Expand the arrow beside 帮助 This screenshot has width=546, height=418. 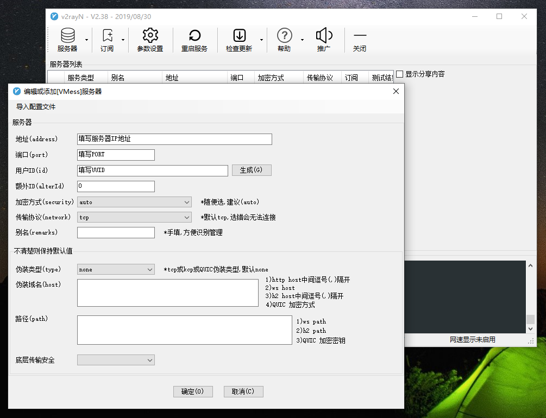(302, 40)
